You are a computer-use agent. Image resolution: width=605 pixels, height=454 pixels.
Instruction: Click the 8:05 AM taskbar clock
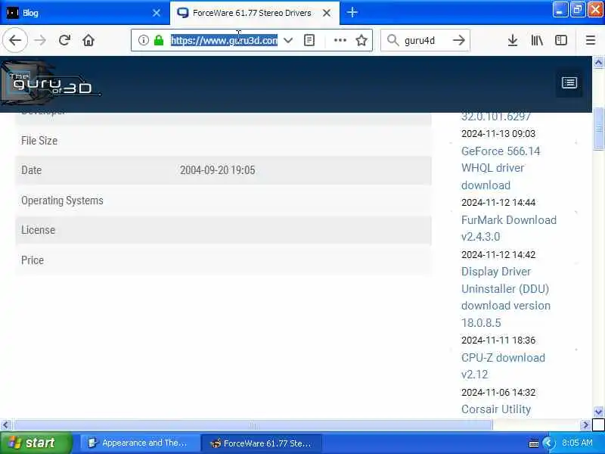tap(577, 443)
